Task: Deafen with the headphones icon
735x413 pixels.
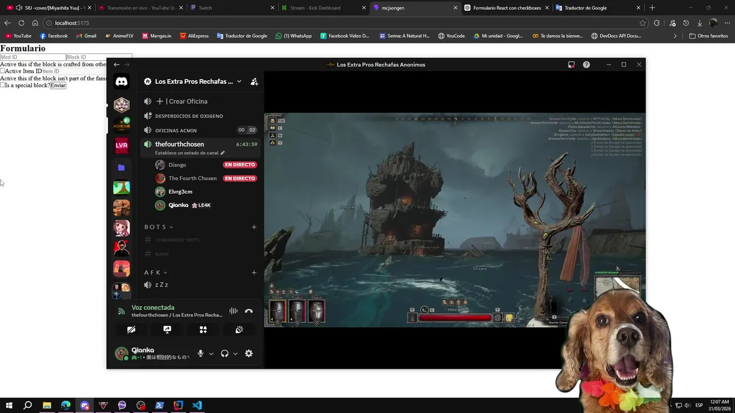Action: coord(225,353)
